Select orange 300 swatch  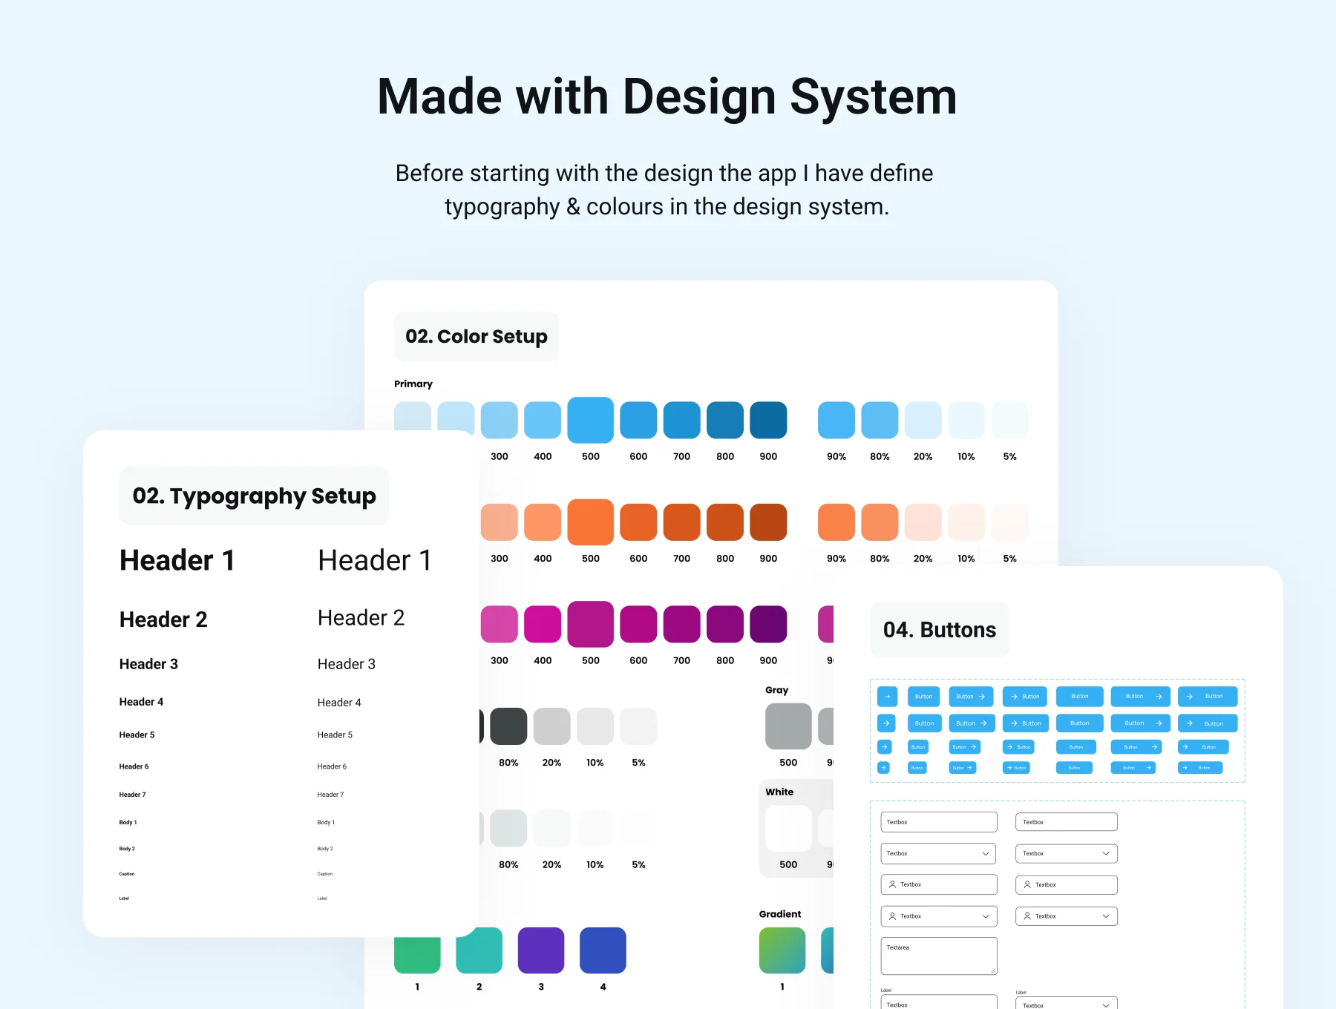[x=500, y=522]
